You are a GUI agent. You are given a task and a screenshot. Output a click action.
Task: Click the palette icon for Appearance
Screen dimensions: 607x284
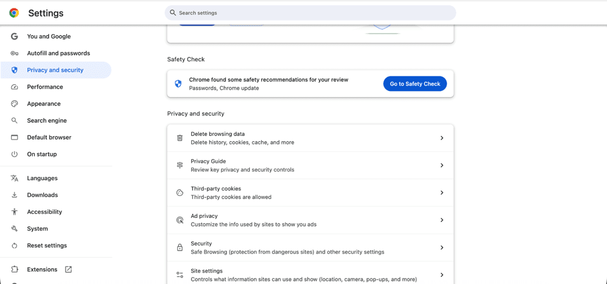(x=15, y=104)
